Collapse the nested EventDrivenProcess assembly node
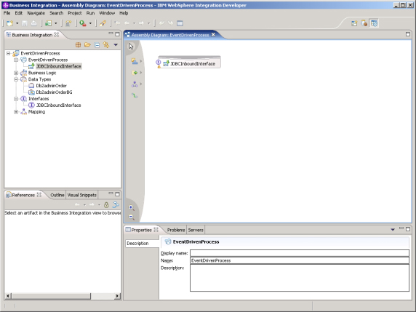The height and width of the screenshot is (312, 416). [x=16, y=60]
